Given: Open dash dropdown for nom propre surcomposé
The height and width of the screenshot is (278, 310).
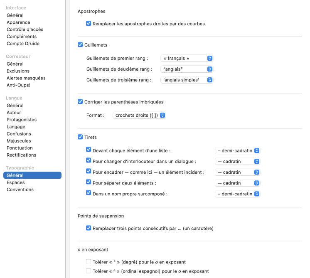Looking at the screenshot, I should pos(237,194).
